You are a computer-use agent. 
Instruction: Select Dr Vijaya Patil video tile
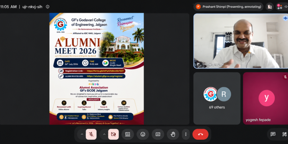241,41
